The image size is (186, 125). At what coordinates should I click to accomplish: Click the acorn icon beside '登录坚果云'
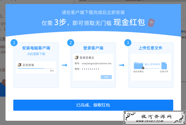point(76,57)
